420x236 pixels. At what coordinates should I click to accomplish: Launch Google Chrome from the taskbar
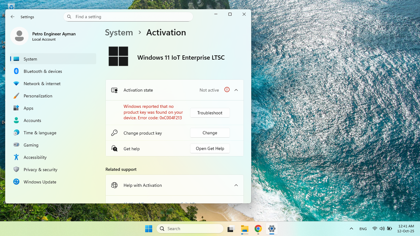click(x=258, y=229)
